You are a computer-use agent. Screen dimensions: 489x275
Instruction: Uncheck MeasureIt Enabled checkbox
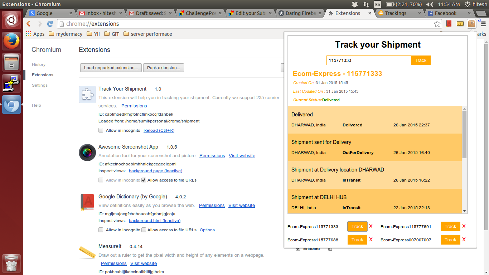point(298,249)
